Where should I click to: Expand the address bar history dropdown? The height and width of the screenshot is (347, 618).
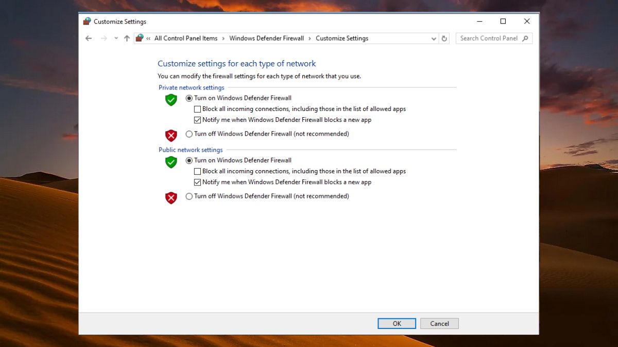(x=434, y=39)
